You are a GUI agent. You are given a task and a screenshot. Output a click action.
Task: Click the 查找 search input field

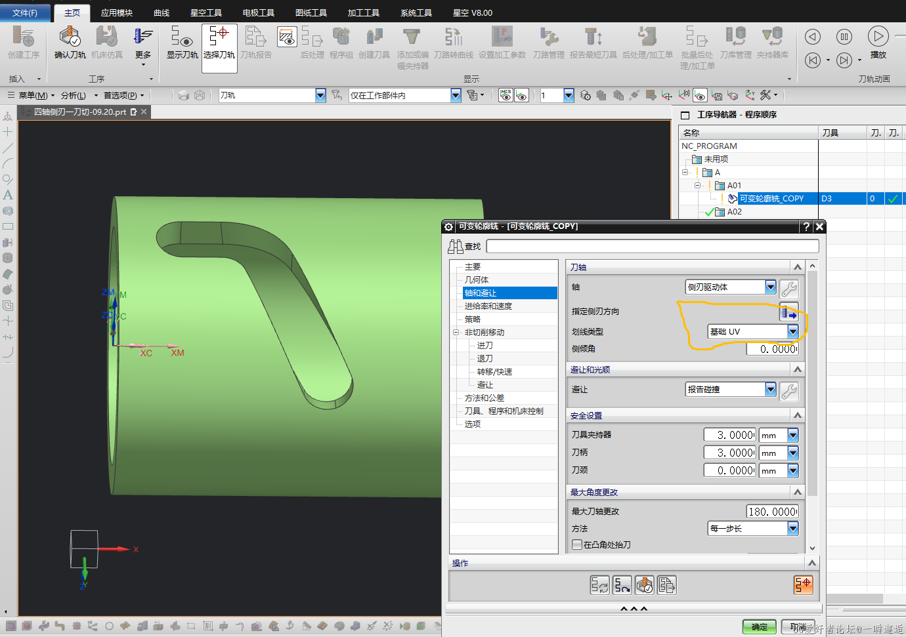tap(653, 246)
